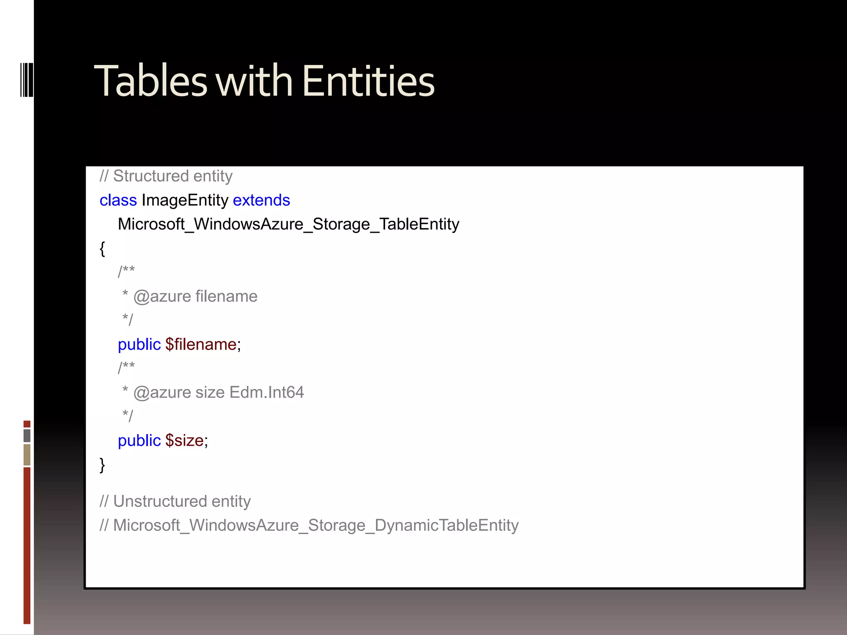Click the '// Structured entity' comment line
Screen dimensions: 847x635
coord(166,176)
